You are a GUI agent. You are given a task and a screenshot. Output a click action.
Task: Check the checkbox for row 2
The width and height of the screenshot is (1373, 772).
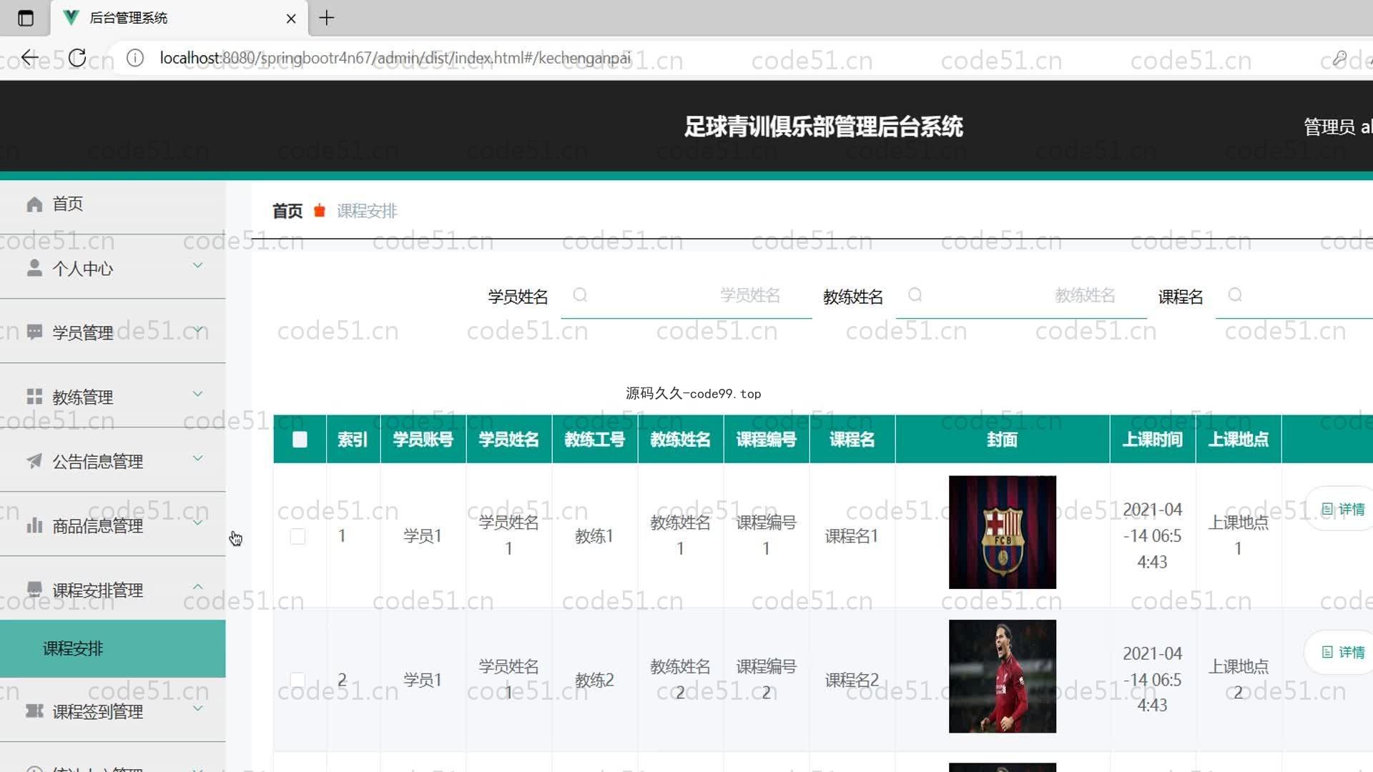(x=297, y=680)
